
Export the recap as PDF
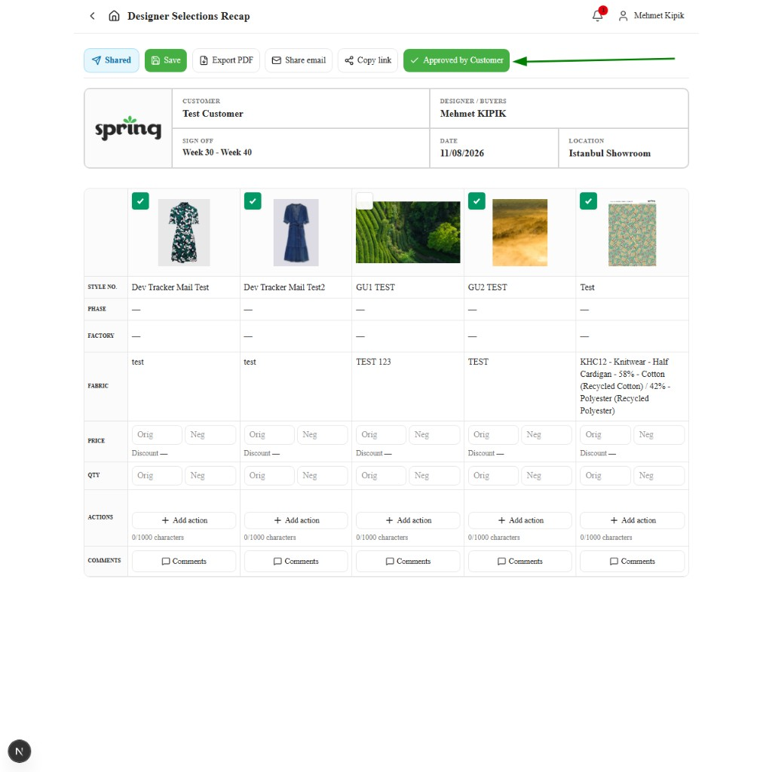[x=226, y=60]
